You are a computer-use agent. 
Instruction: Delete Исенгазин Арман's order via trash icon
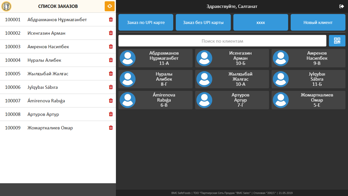(x=111, y=33)
